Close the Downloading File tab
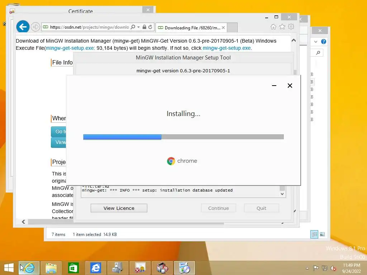The width and height of the screenshot is (367, 275). tap(223, 28)
